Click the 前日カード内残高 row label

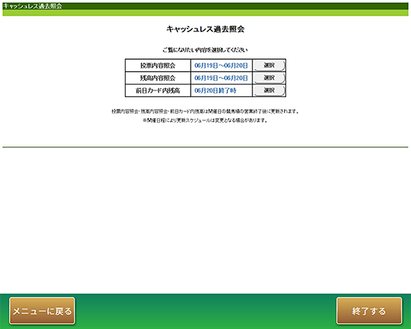(158, 90)
